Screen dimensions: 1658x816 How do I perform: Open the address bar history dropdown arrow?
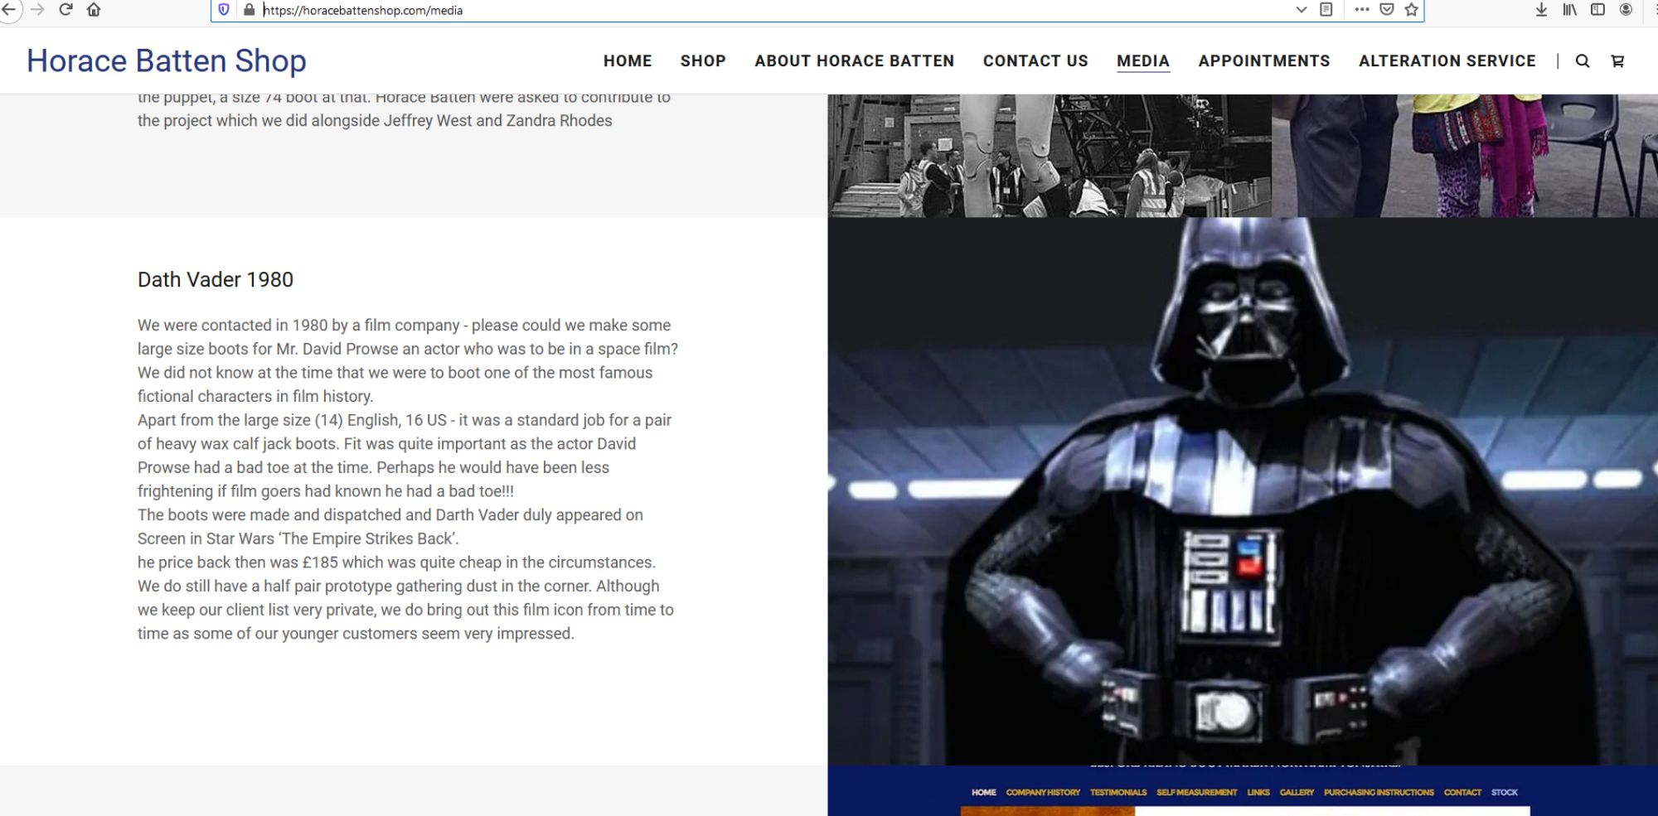pyautogui.click(x=1301, y=10)
